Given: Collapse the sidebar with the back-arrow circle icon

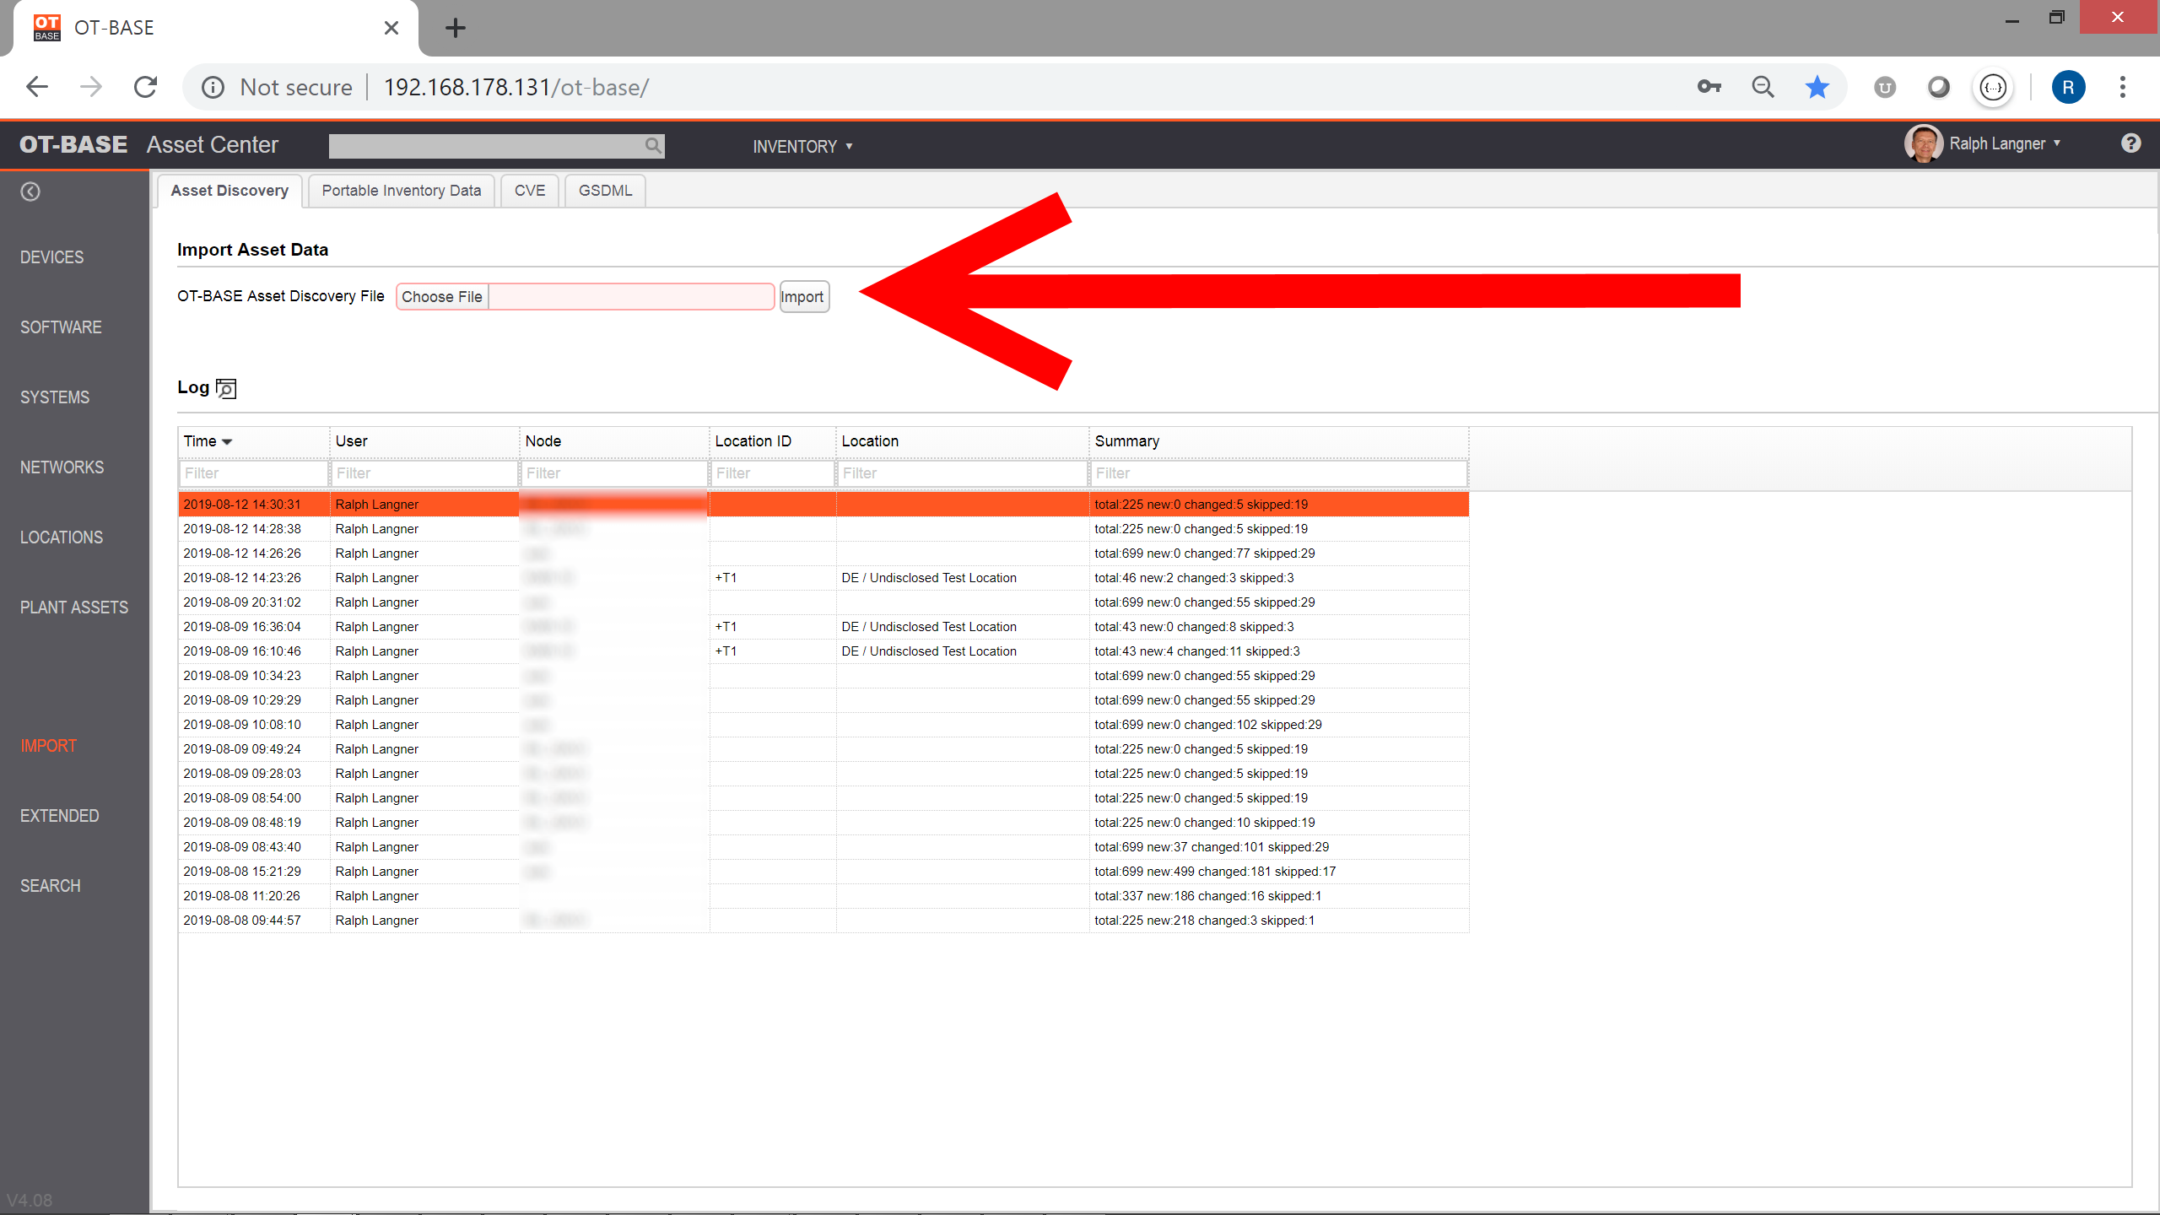Looking at the screenshot, I should pyautogui.click(x=30, y=192).
